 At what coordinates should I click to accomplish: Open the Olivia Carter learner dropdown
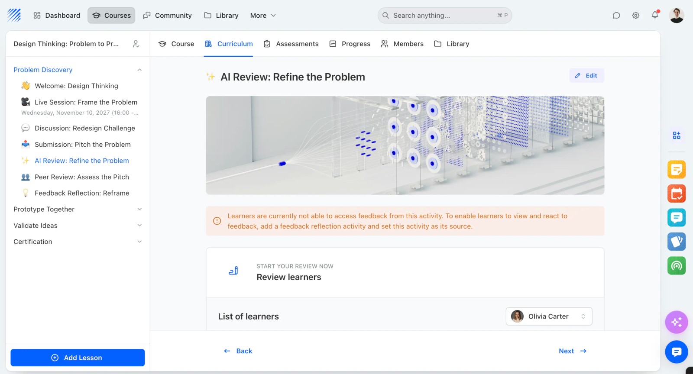point(549,316)
